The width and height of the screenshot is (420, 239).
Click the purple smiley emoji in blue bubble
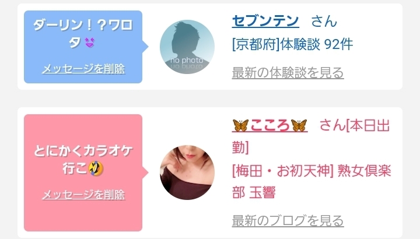click(x=90, y=43)
